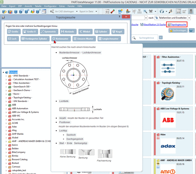Click the magnifier with euro symbol icon
Viewport: 196px width, 174px height.
171,12
